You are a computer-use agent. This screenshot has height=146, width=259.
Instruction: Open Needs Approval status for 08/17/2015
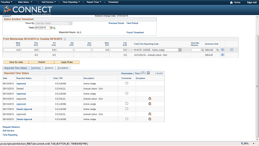pos(24,109)
